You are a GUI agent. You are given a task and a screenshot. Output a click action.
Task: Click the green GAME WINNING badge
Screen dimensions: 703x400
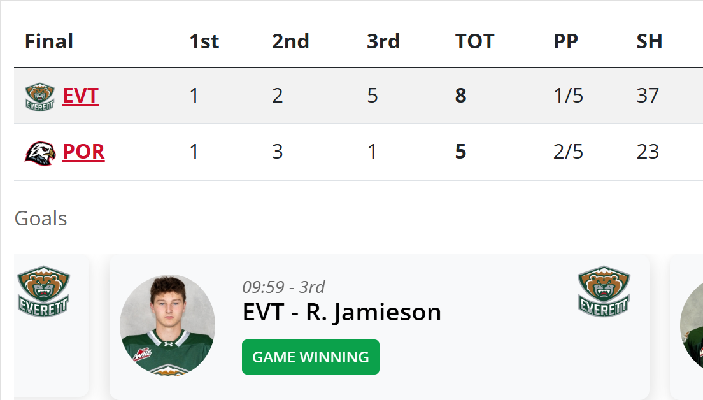310,357
